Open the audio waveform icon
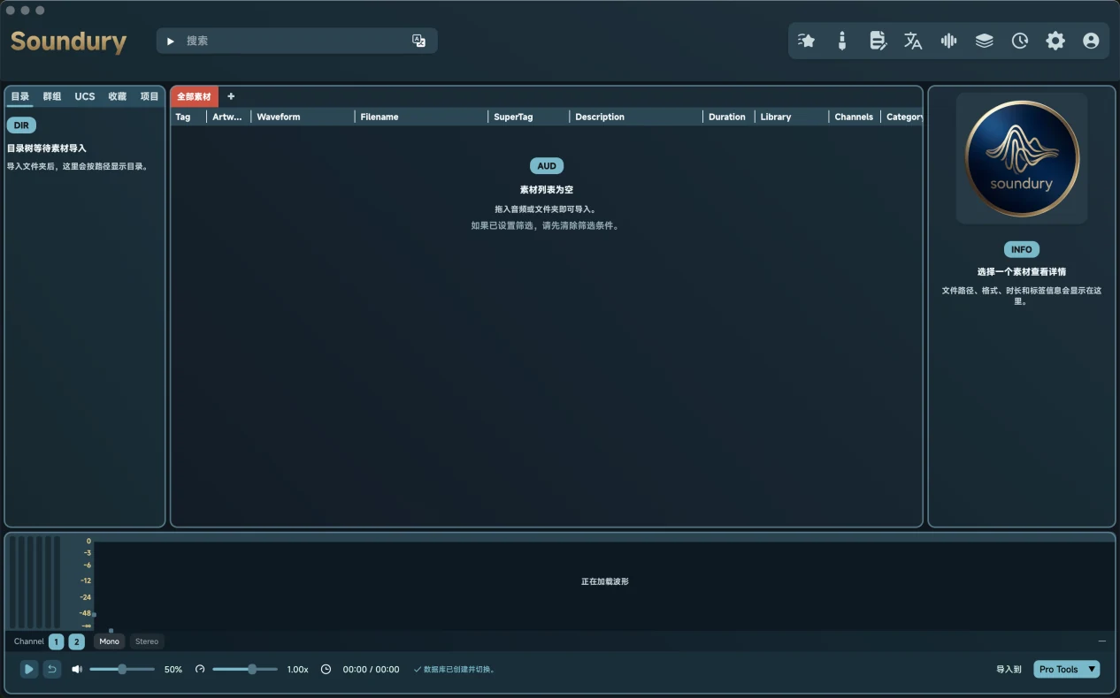This screenshot has width=1120, height=698. pos(948,41)
